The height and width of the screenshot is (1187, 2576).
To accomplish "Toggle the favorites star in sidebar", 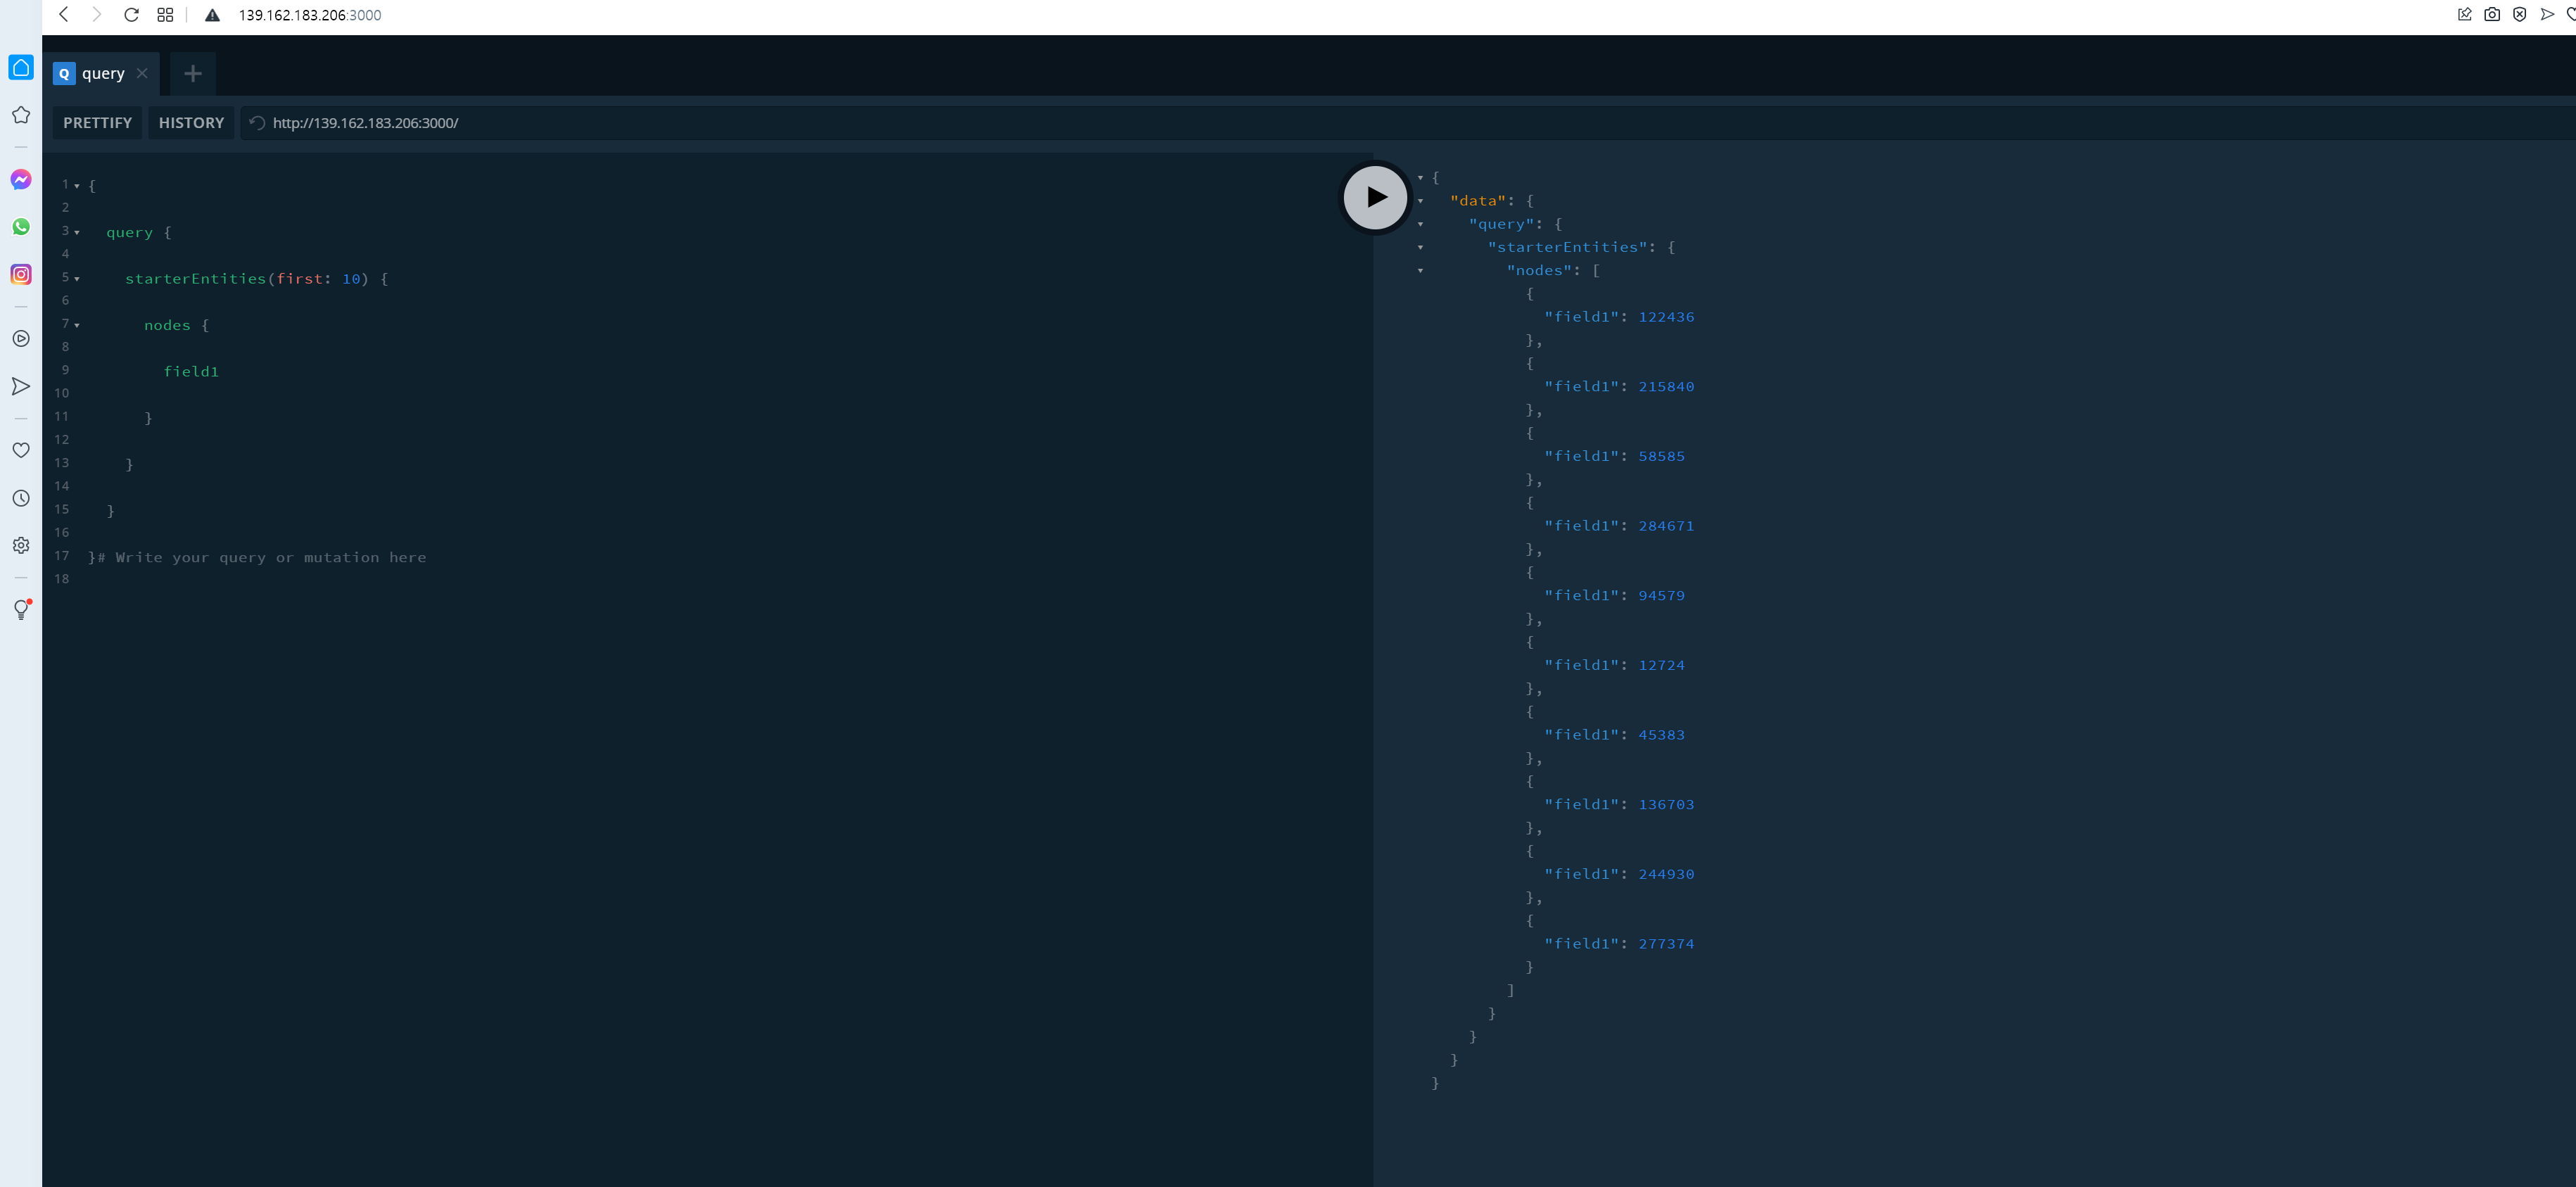I will pyautogui.click(x=22, y=115).
